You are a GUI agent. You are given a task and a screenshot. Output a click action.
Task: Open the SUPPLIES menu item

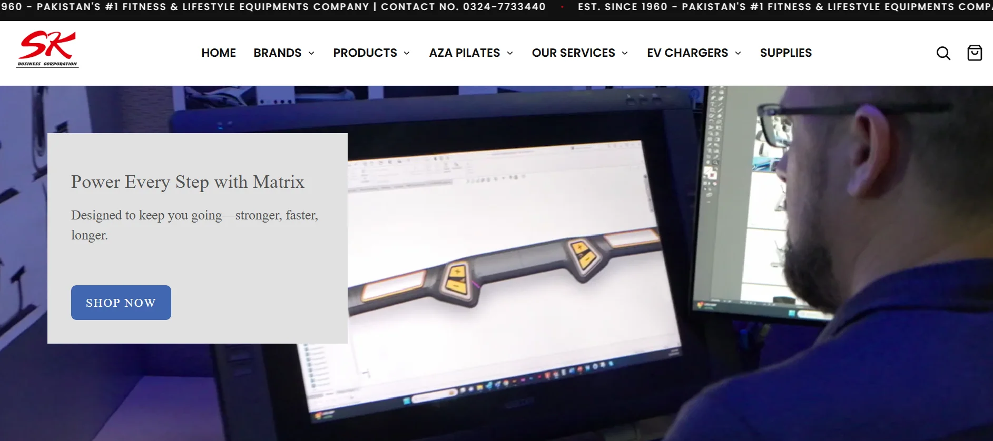click(x=785, y=53)
